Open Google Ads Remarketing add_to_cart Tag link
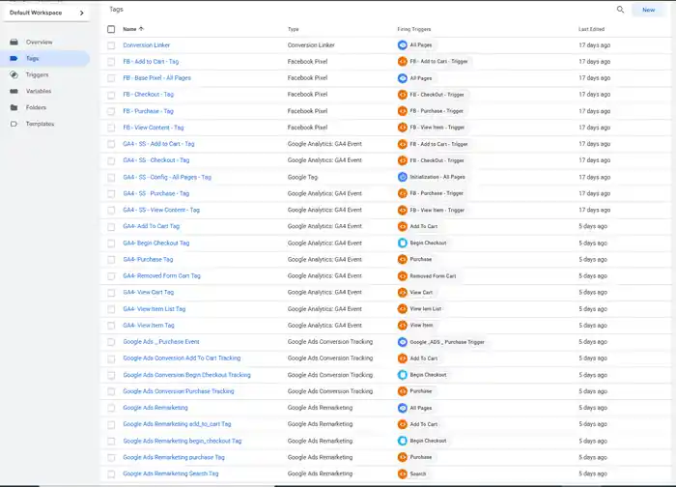Screen dimensions: 676x487 [177, 424]
